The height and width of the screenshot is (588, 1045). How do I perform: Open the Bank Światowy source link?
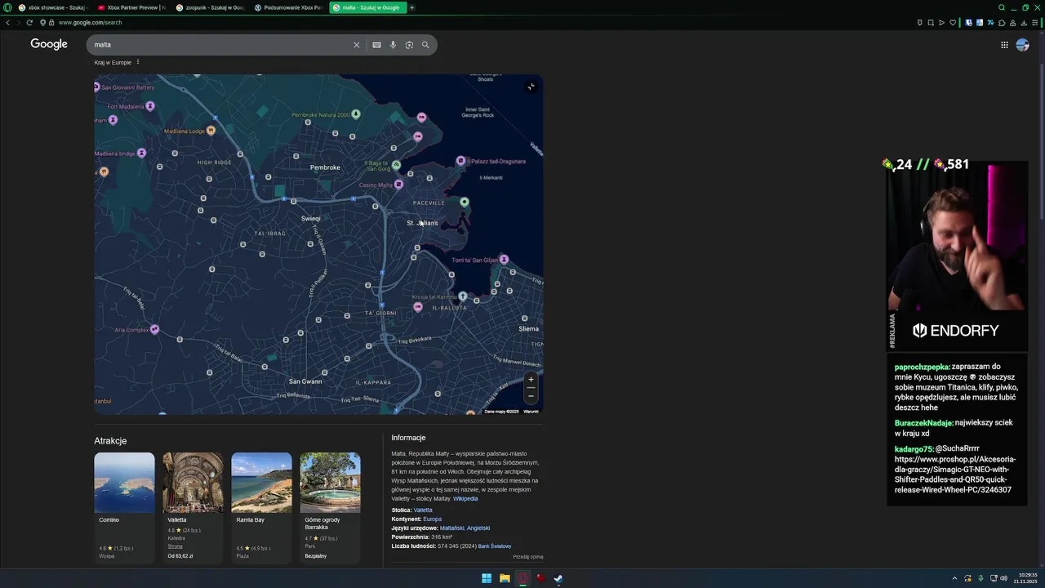[495, 546]
